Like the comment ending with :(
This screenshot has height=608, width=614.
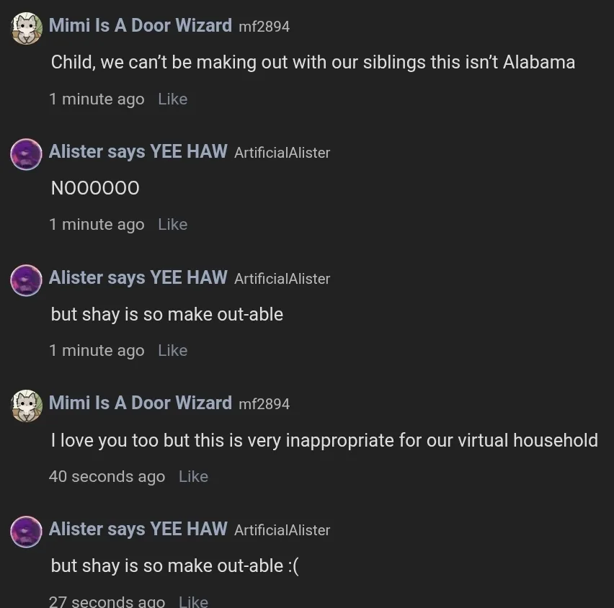pos(193,602)
